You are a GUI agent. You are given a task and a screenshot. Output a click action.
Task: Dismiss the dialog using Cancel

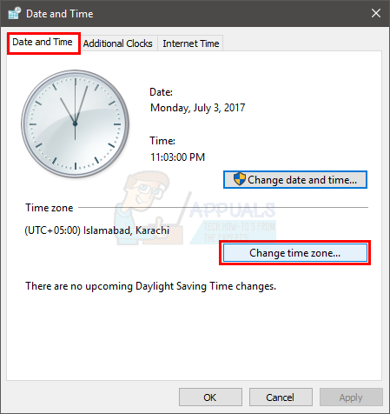point(281,397)
